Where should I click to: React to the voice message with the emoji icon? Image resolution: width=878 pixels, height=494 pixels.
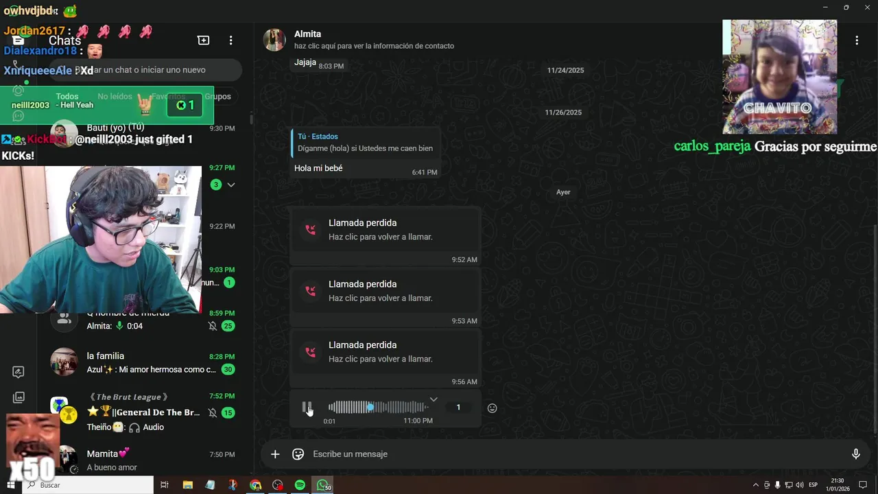[x=492, y=408]
